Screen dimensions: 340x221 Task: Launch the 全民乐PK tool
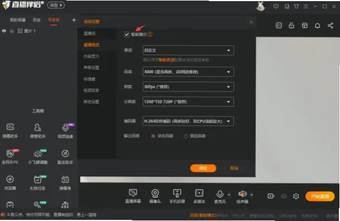tap(10, 156)
